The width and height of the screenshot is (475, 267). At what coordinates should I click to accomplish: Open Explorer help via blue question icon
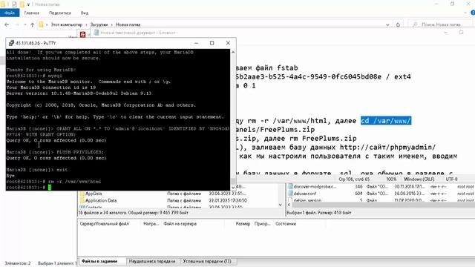(473, 13)
